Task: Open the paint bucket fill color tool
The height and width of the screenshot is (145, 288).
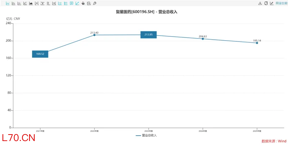Action: 83,3
